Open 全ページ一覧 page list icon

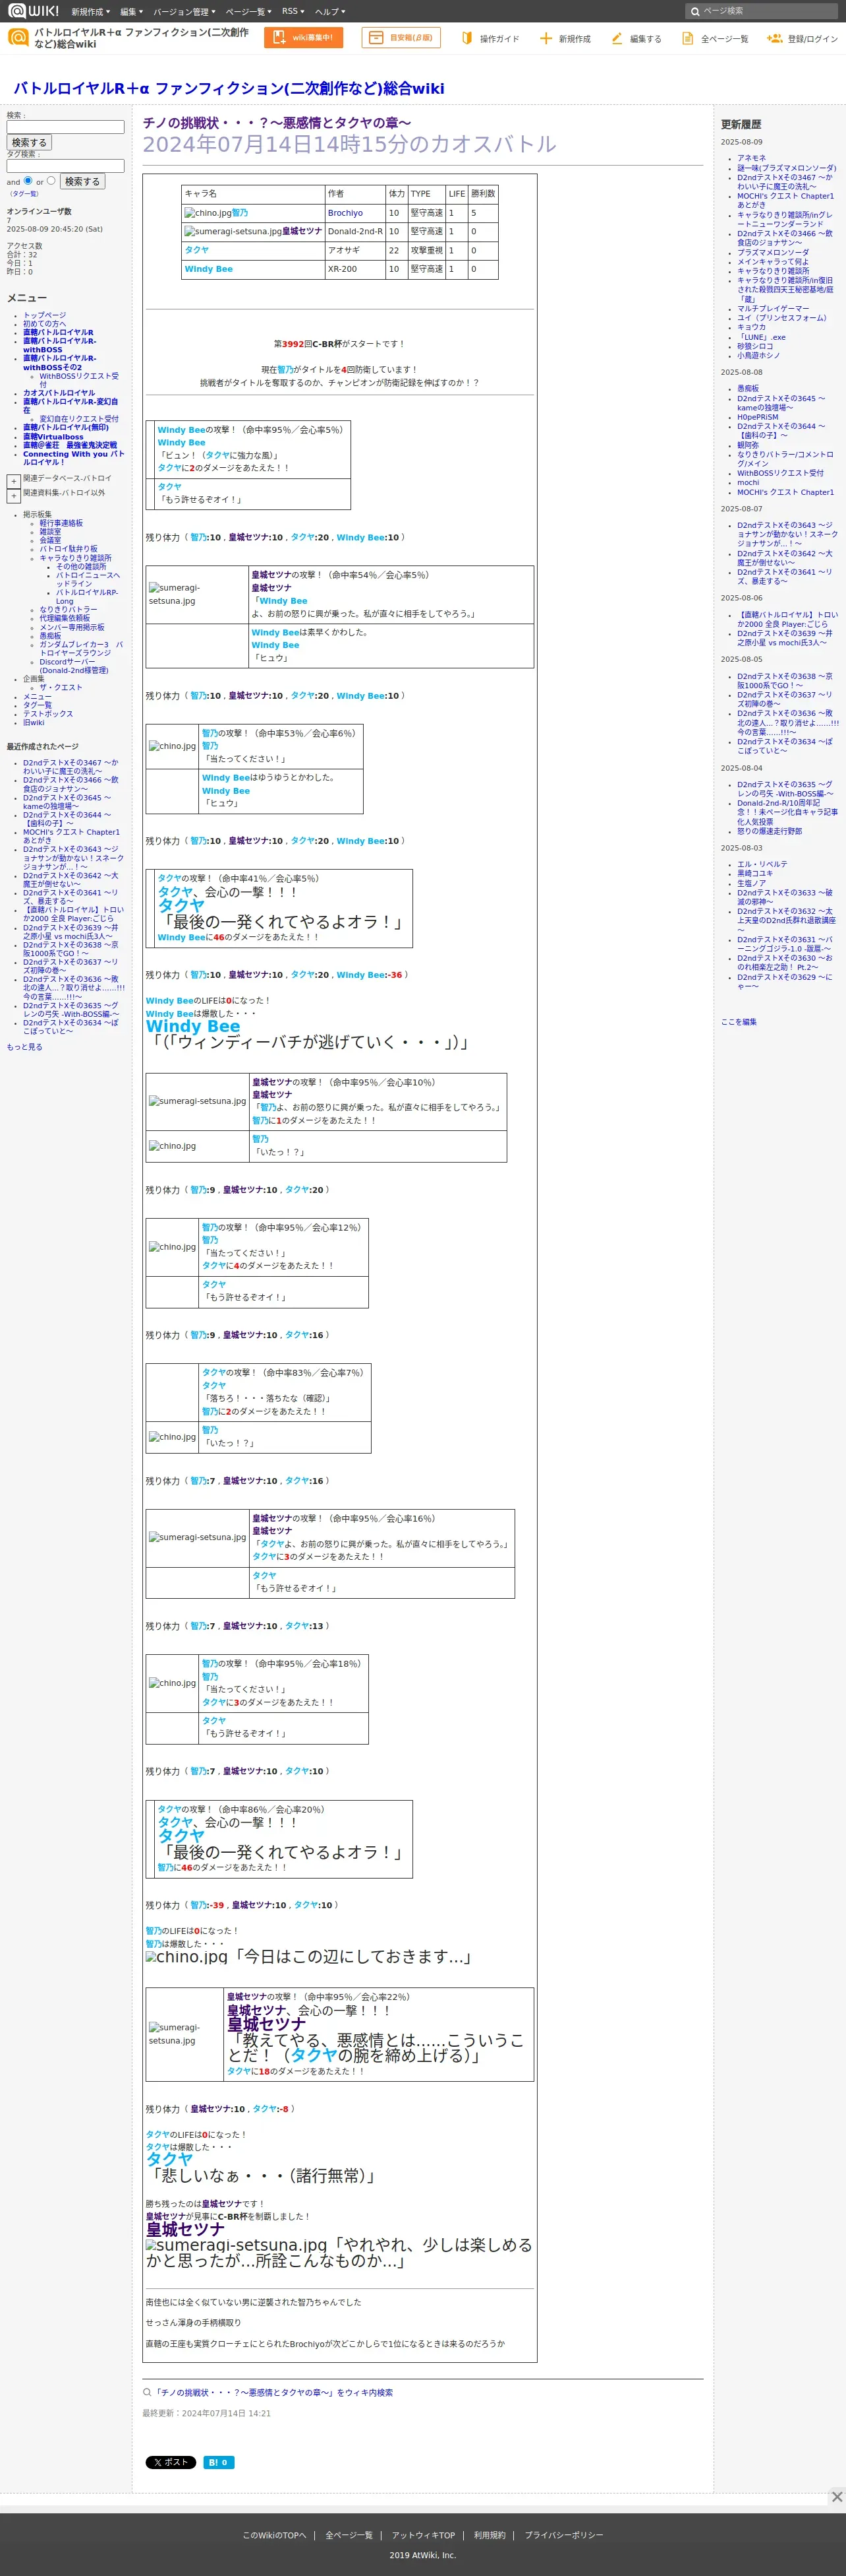pyautogui.click(x=687, y=38)
